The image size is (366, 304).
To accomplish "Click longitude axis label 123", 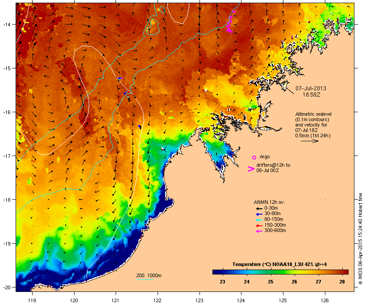I will [200, 300].
